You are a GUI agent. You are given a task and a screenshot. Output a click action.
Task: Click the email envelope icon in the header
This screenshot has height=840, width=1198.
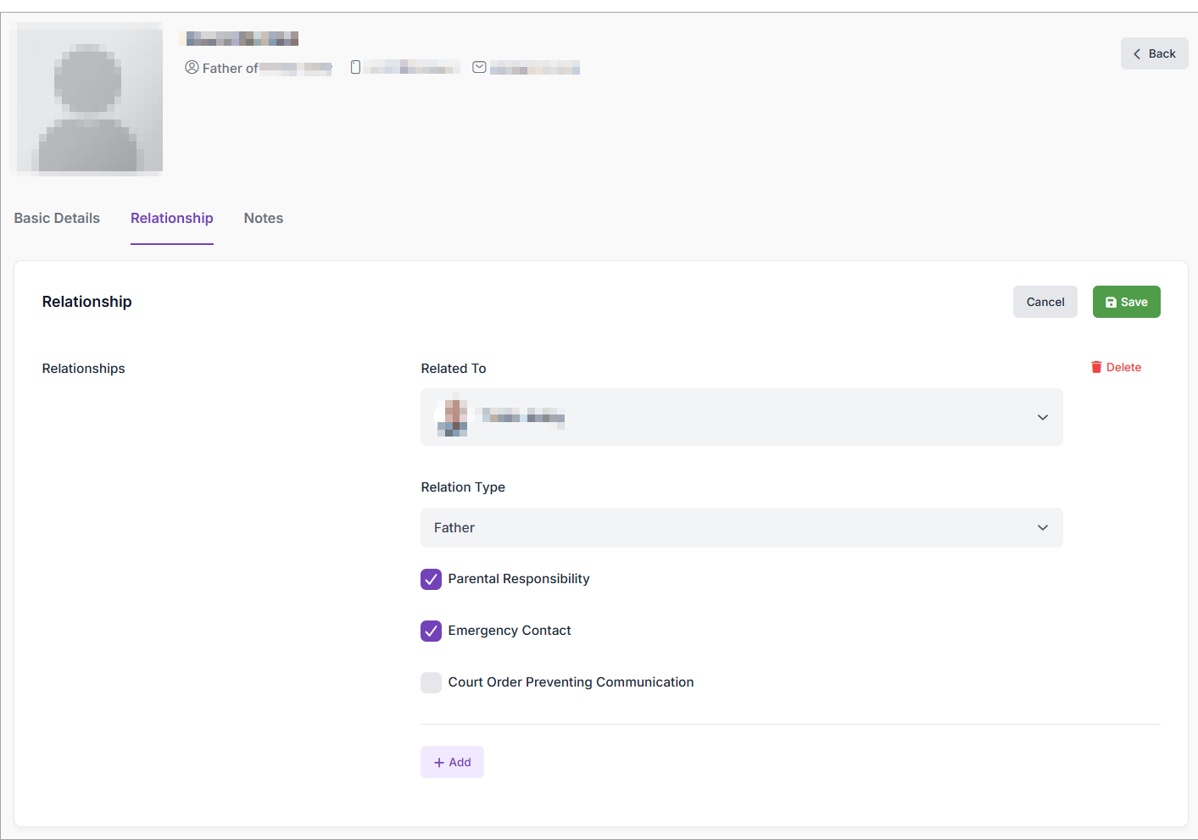coord(479,67)
